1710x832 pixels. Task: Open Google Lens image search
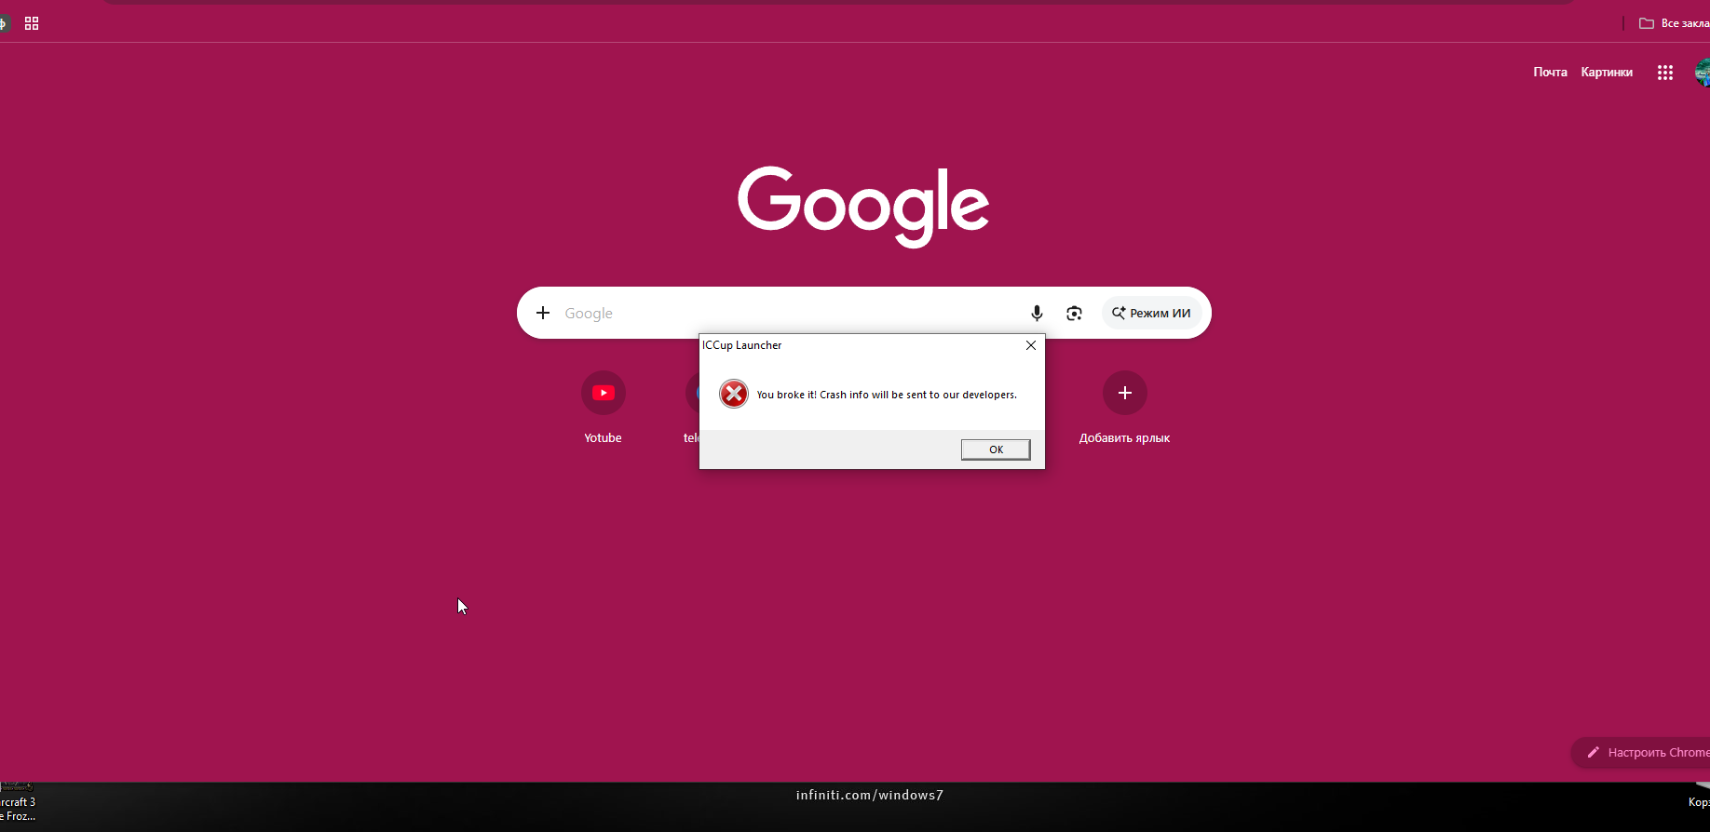click(1074, 314)
